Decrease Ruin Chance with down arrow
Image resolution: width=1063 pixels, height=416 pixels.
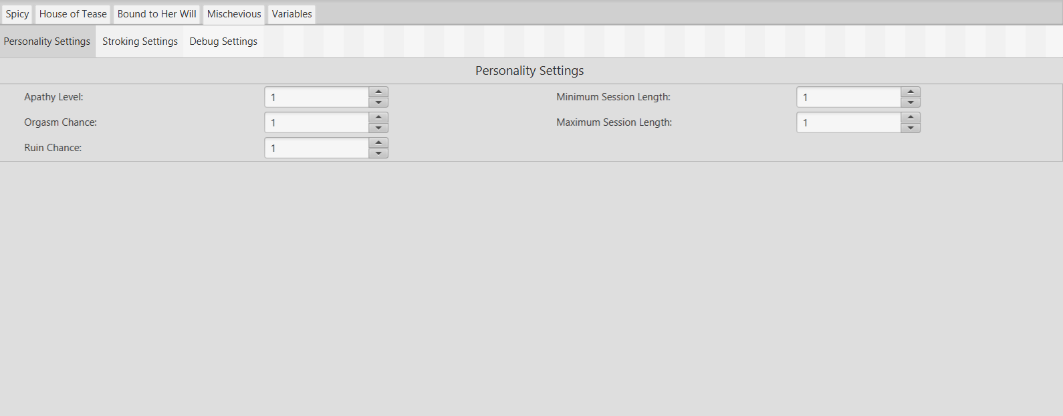coord(378,153)
